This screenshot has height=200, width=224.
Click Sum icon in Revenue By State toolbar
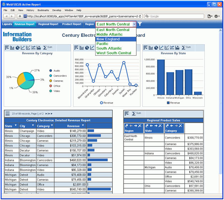coord(183,47)
